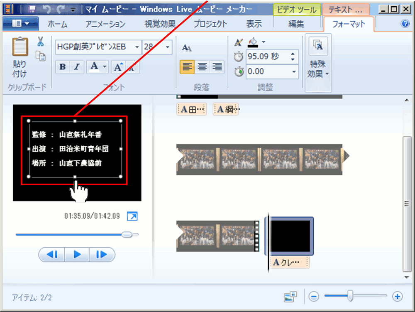The height and width of the screenshot is (312, 415).
Task: Click the text transparency AA icon
Action: coord(187,48)
